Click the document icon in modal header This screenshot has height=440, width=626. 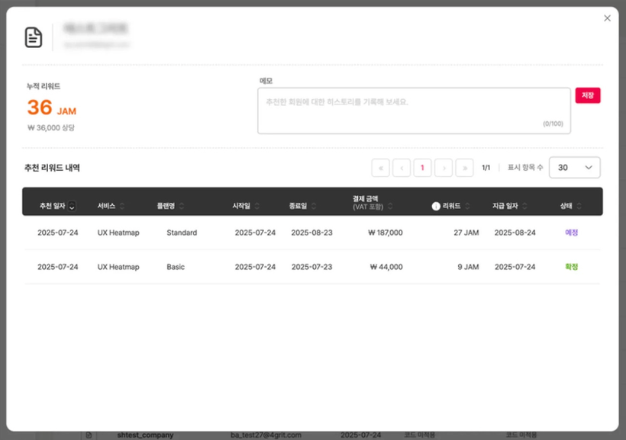[34, 37]
